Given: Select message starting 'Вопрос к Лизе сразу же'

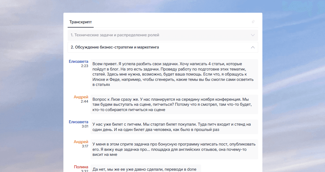Looking at the screenshot, I should [x=174, y=104].
